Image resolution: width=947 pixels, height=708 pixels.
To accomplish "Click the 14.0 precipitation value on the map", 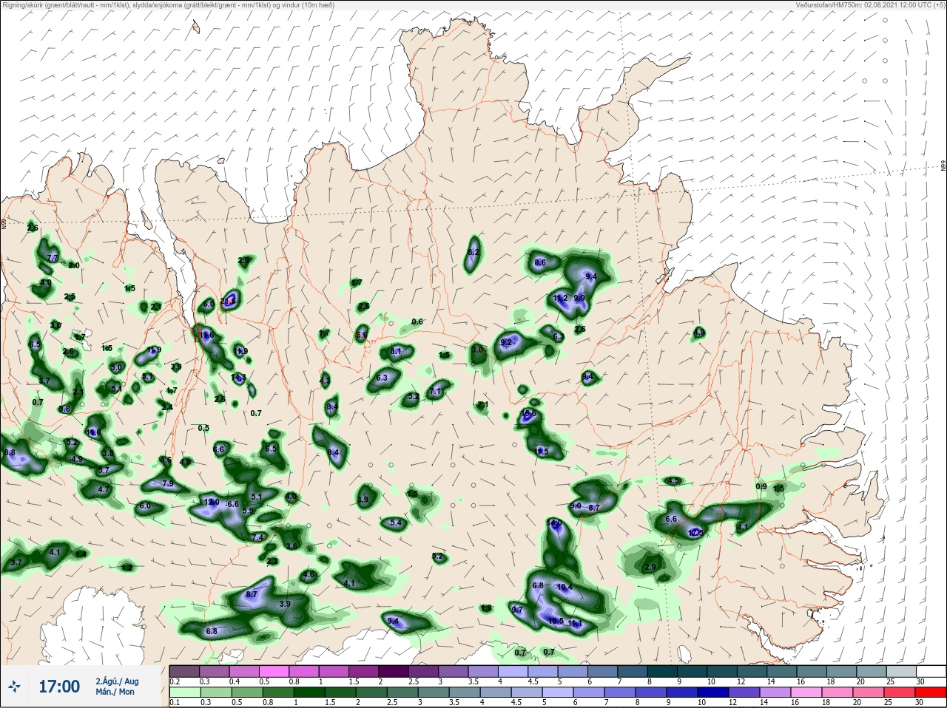I will [554, 523].
